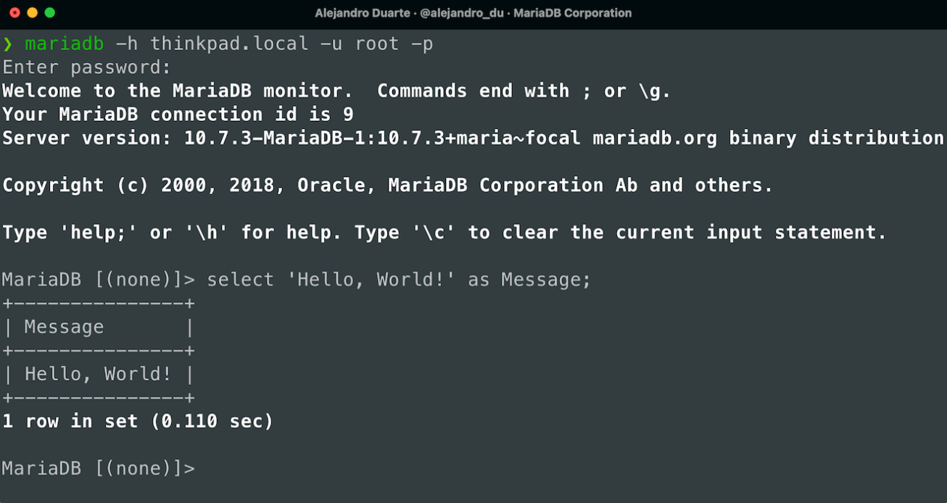Click the red close window button
Screen dimensions: 947x503
click(15, 12)
